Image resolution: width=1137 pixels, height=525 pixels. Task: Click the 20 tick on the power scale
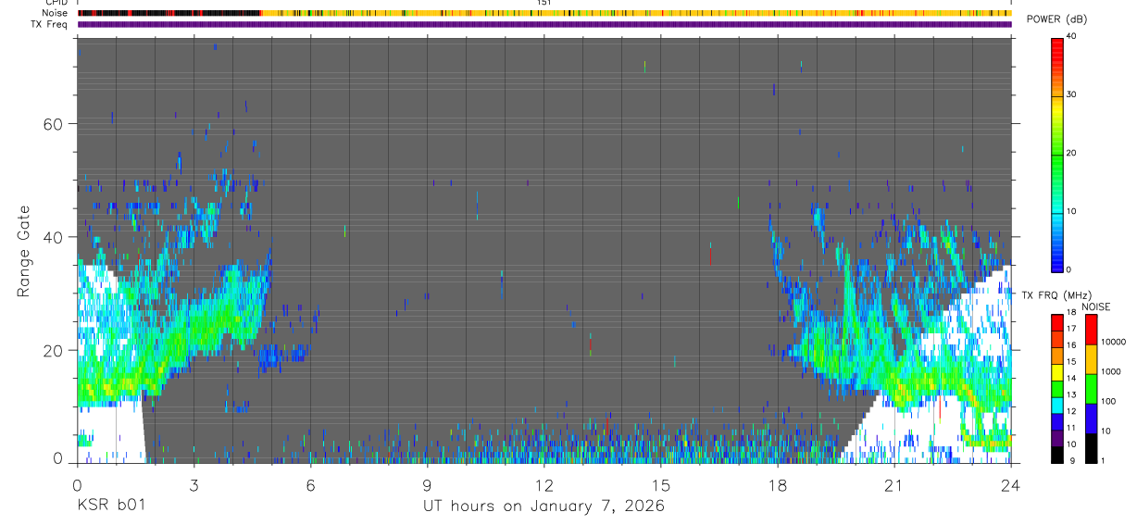pyautogui.click(x=1071, y=153)
